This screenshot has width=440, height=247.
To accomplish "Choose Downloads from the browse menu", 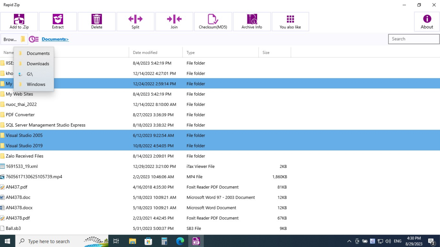I will [38, 64].
